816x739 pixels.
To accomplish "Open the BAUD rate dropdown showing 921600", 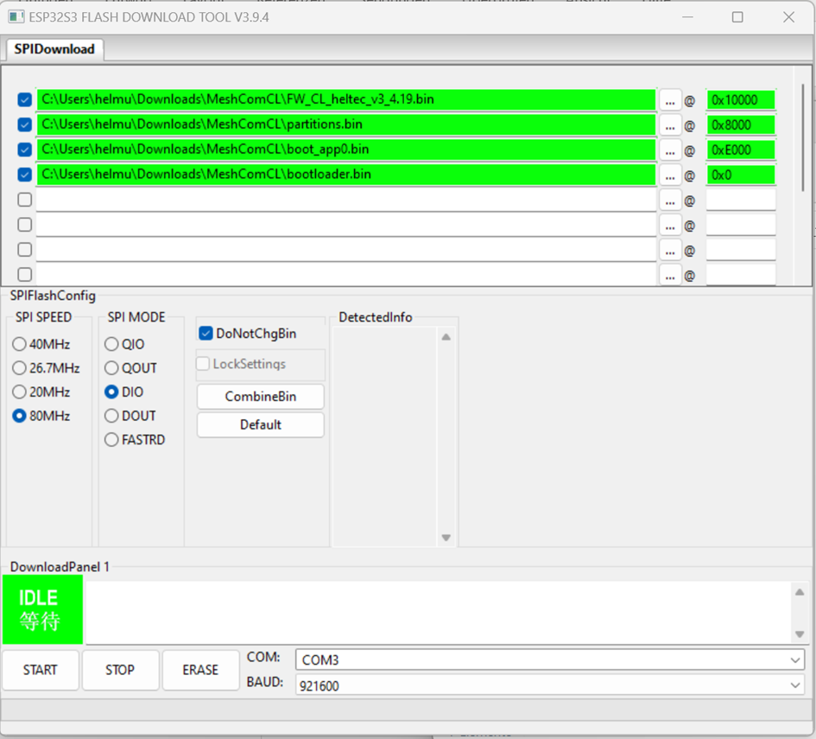I will click(x=550, y=685).
